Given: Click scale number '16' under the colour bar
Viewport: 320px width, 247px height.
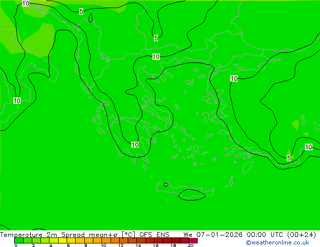Looking at the screenshot, I should click(155, 245).
